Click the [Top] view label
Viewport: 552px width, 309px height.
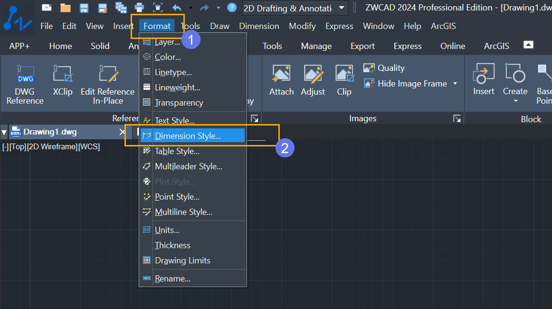pos(18,146)
